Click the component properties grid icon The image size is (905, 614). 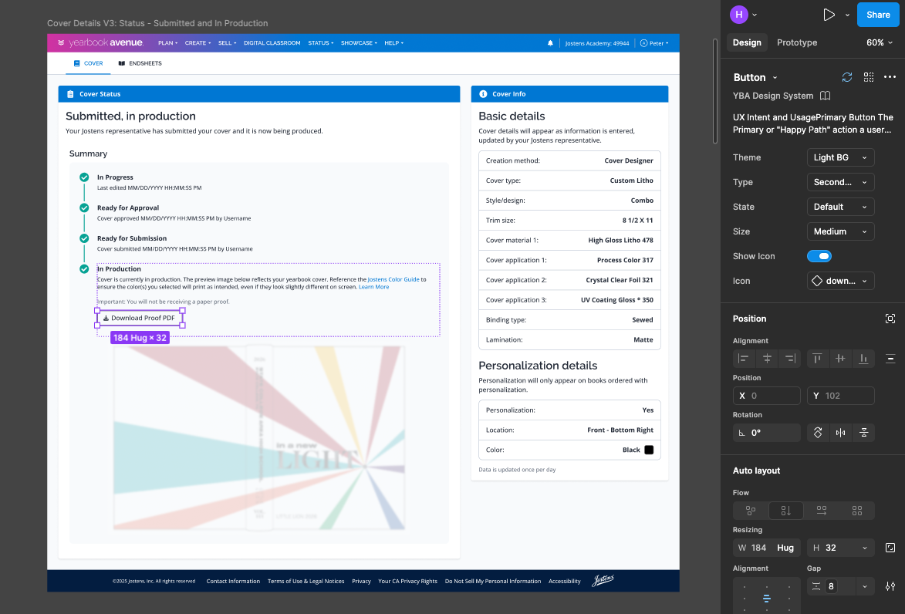coord(868,77)
